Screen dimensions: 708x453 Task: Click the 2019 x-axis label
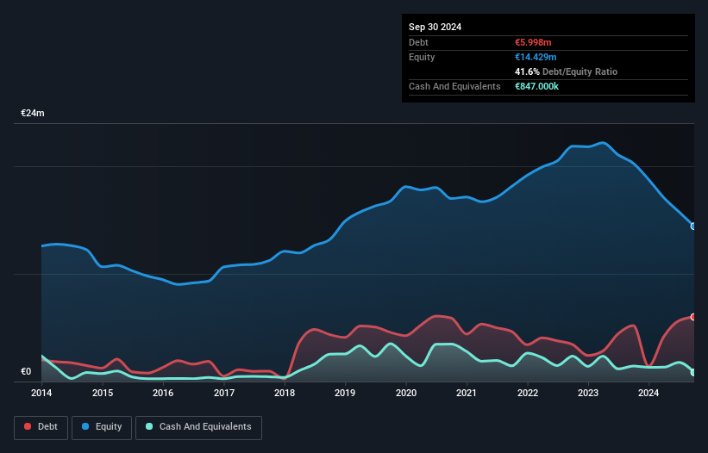pos(345,393)
